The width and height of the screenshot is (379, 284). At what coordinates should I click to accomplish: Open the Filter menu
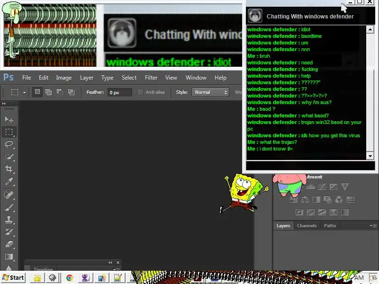151,78
